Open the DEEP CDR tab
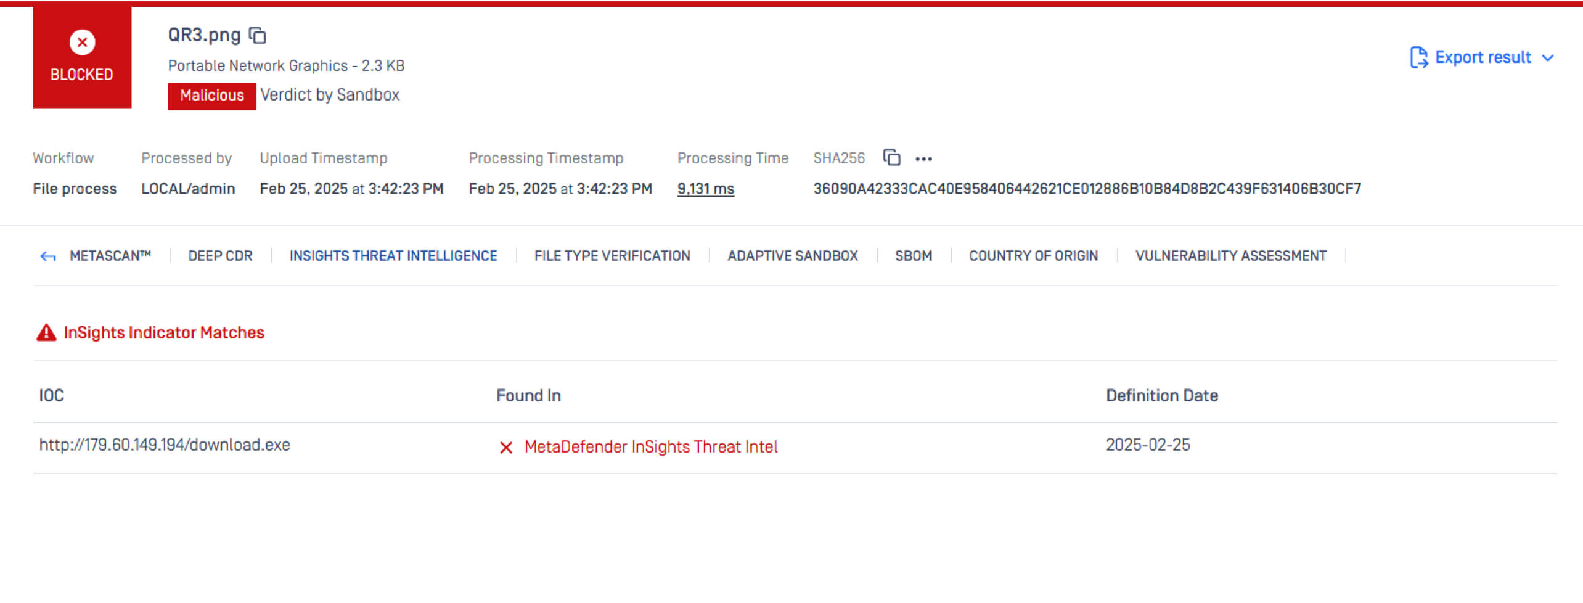 pos(219,255)
